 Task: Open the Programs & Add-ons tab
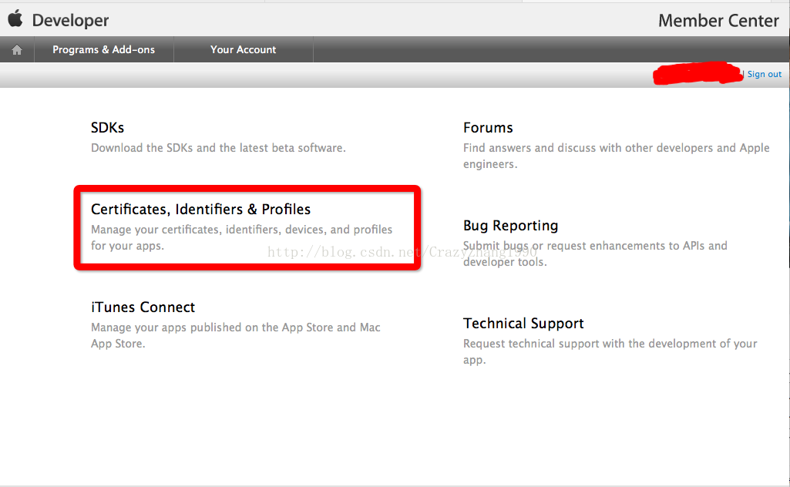tap(104, 49)
